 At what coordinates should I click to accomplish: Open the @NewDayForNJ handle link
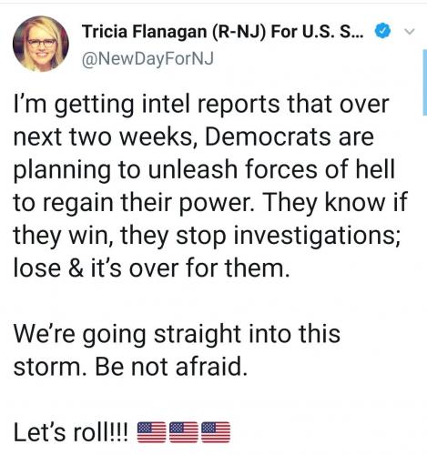click(x=147, y=58)
